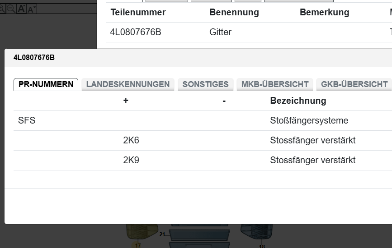The width and height of the screenshot is (392, 248).
Task: Click the Bemerkung column header
Action: tap(324, 12)
